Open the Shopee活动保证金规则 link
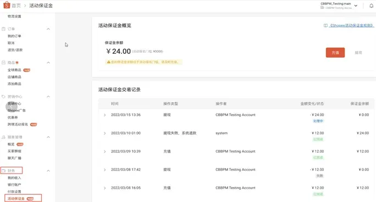 point(351,25)
